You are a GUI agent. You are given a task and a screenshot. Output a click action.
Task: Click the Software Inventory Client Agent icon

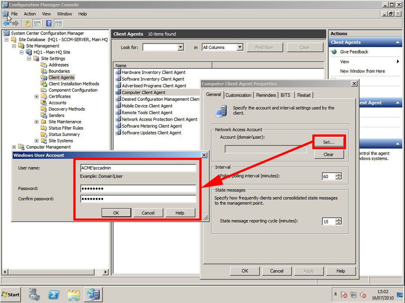click(x=118, y=79)
